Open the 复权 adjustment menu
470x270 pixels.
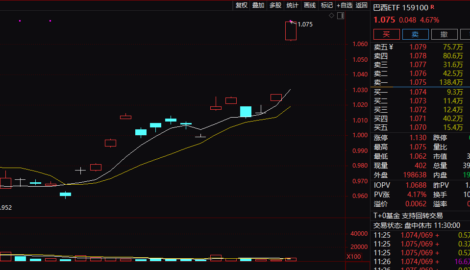coord(242,5)
